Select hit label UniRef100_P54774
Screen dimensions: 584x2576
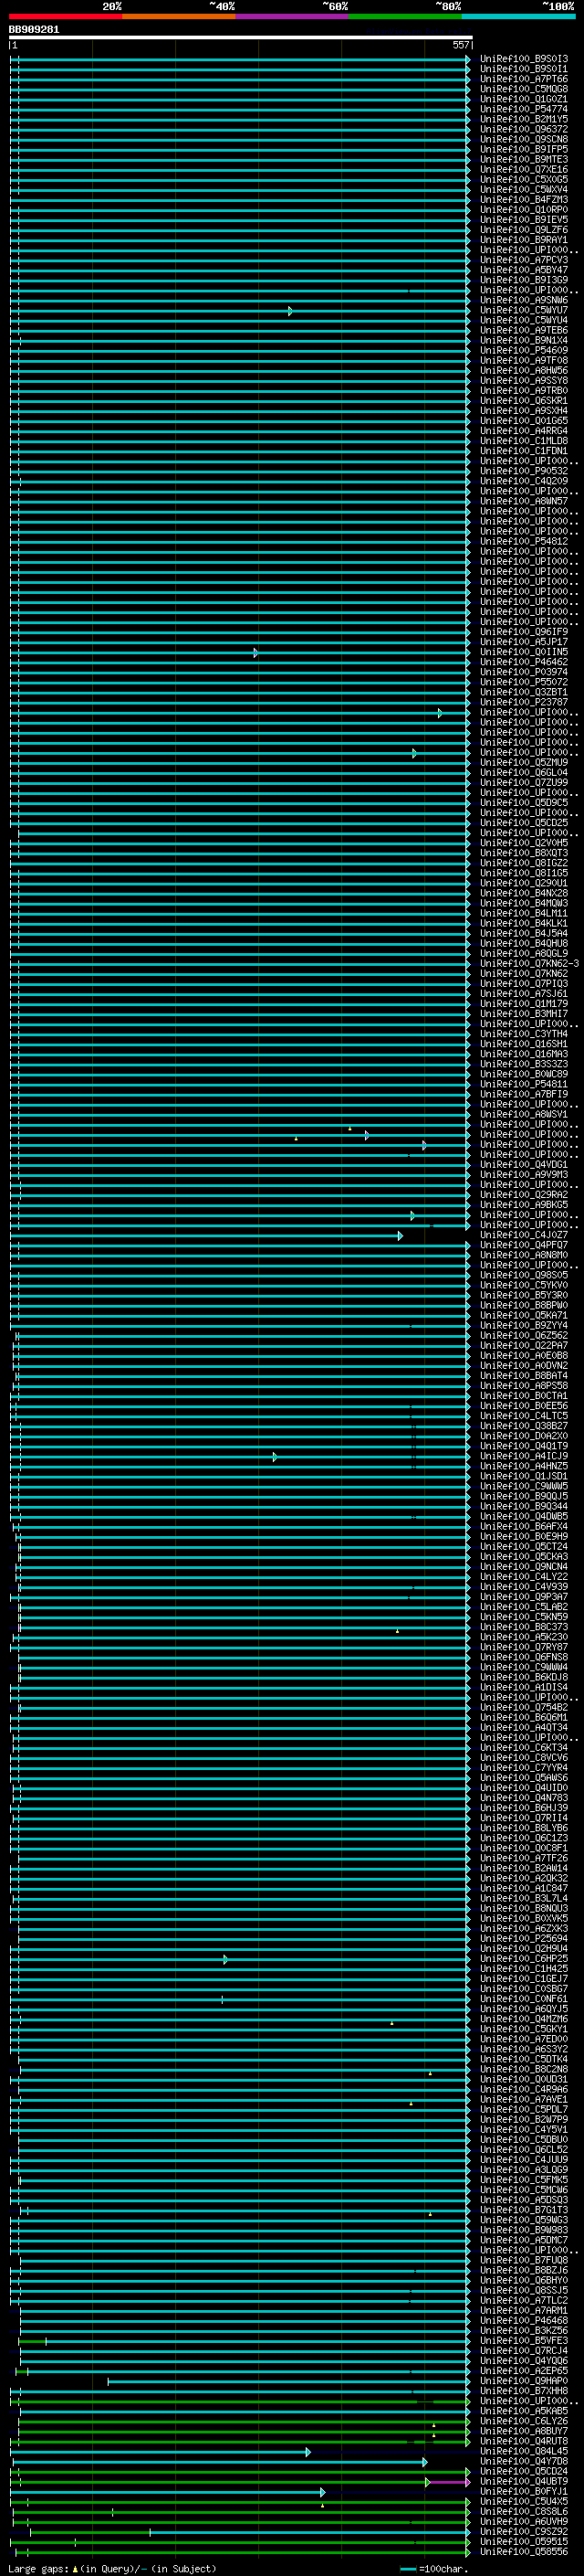(523, 109)
